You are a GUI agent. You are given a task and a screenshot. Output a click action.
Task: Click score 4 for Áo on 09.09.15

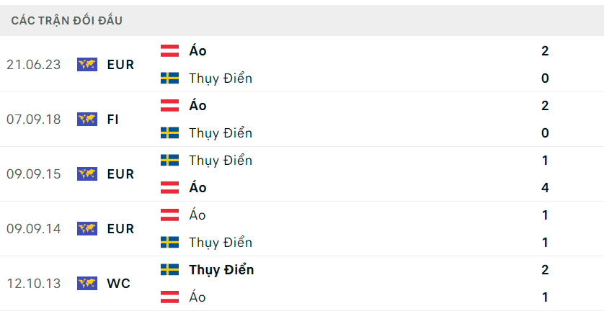[x=545, y=188]
